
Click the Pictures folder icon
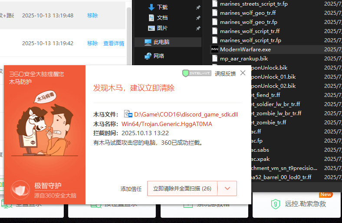[151, 28]
